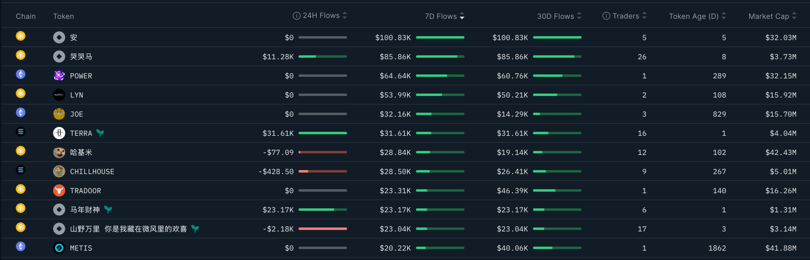Image resolution: width=810 pixels, height=260 pixels.
Task: Click the JOE token logo
Action: click(x=59, y=114)
